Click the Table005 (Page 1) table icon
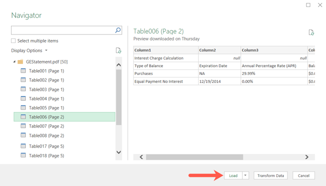326x186 pixels. click(x=23, y=107)
